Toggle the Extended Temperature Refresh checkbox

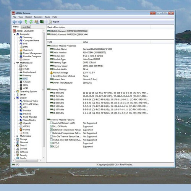tap(51, 133)
